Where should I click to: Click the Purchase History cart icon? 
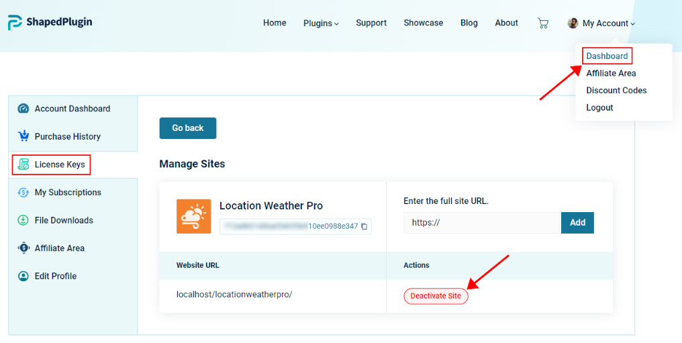(23, 136)
